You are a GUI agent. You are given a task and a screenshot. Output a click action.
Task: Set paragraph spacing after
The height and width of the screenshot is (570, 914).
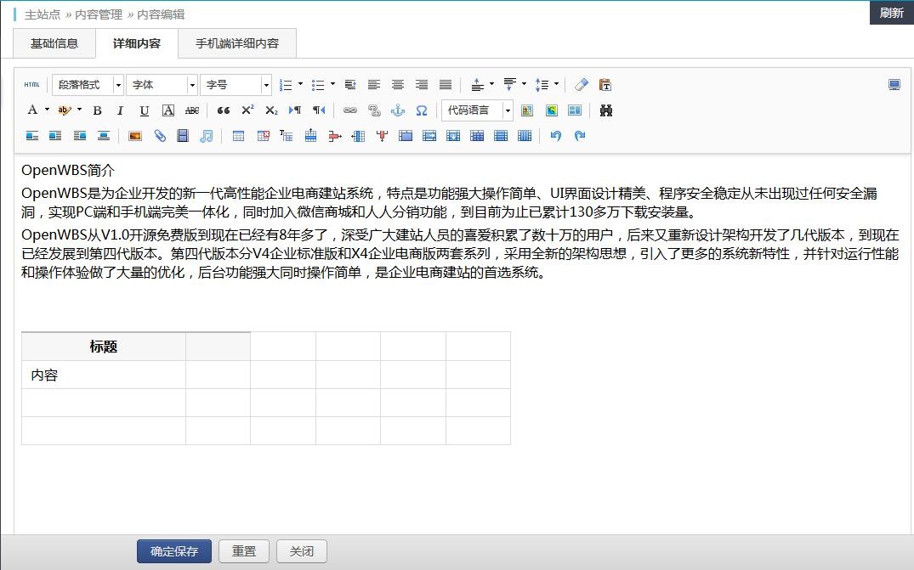coord(509,85)
